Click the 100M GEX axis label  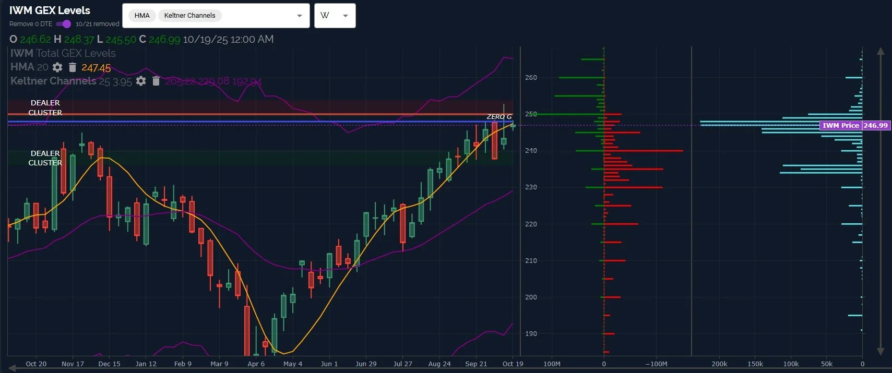click(552, 364)
